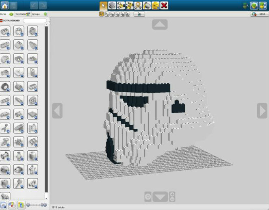Choose the Clone brick tool

point(112,6)
